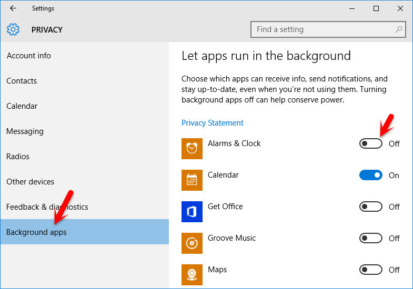Select Other devices in sidebar

click(x=85, y=182)
